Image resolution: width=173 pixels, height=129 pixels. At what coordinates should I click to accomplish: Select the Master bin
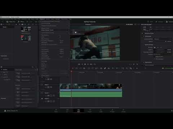5,27
